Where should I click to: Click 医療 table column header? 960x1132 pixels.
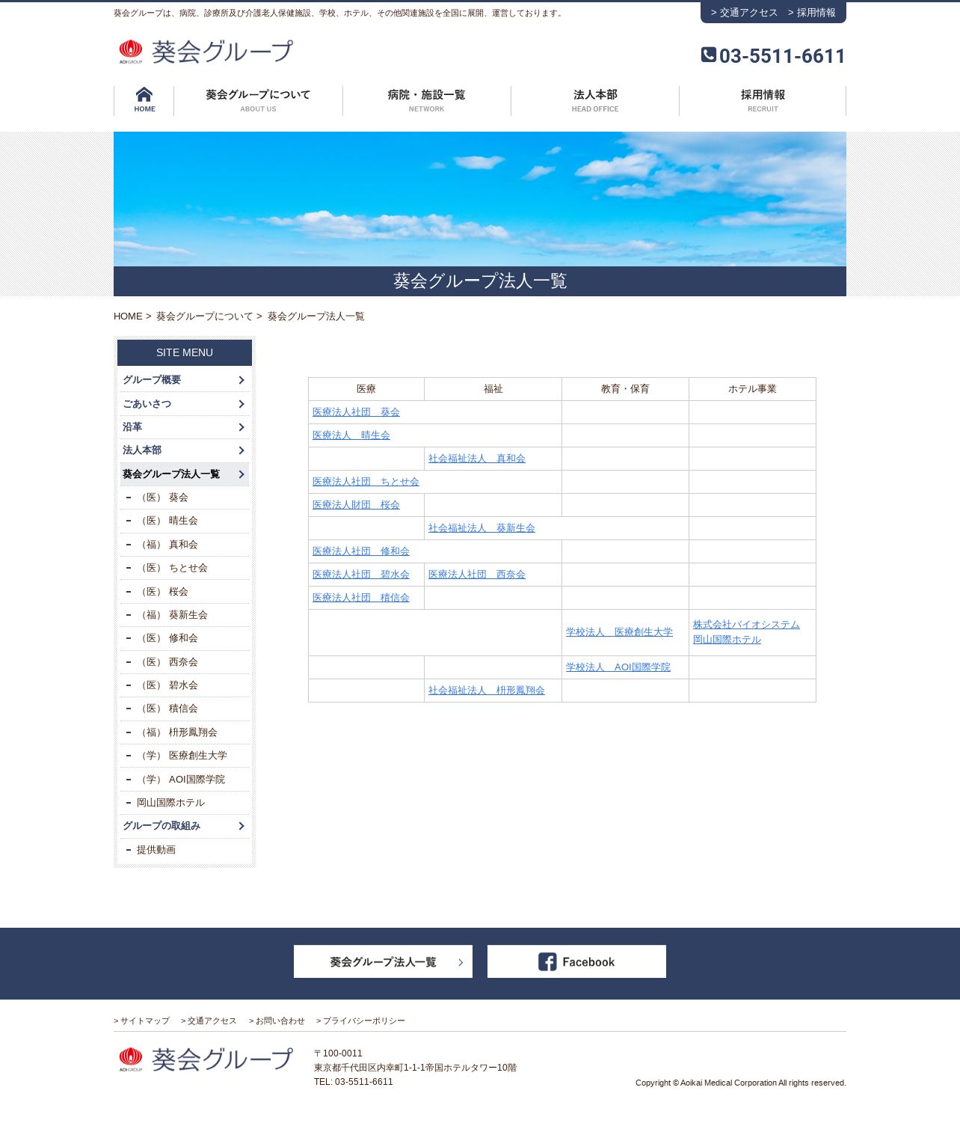click(366, 389)
